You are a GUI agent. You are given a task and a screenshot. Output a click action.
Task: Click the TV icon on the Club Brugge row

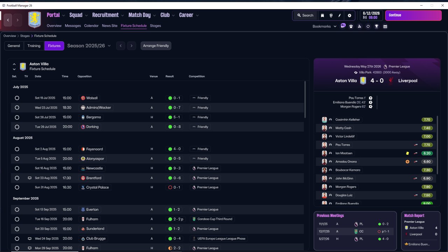29,239
